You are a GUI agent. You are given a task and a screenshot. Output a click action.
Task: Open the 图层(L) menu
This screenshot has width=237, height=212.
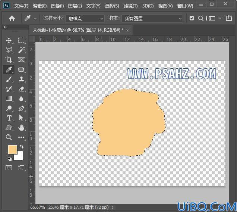(75, 6)
